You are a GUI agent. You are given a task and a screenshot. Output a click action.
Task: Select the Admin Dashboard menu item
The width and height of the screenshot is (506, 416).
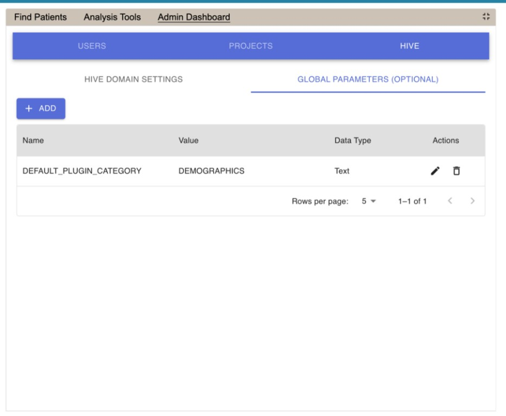pyautogui.click(x=194, y=17)
